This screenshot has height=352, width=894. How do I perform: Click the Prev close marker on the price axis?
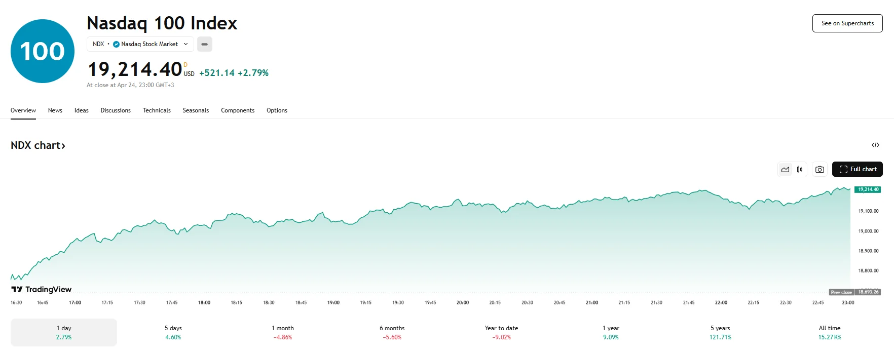tap(841, 292)
